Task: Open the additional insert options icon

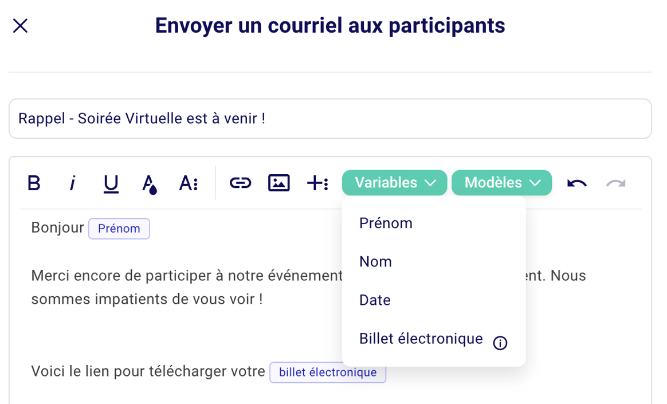Action: [x=317, y=183]
